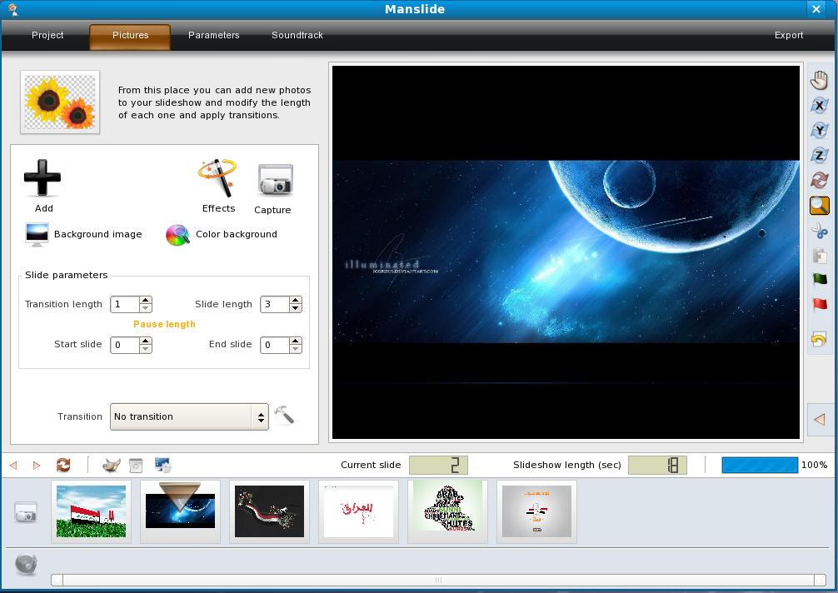
Task: Click the red flag icon
Action: point(819,305)
